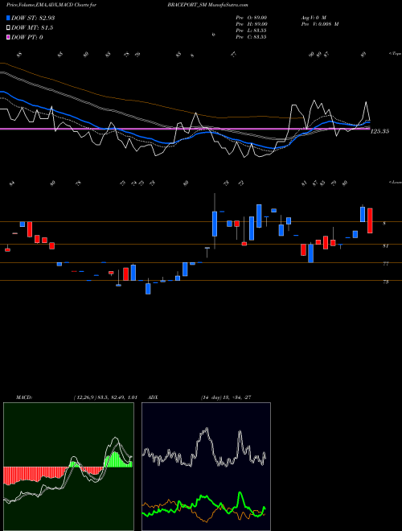Click the 'Pre H: 89.00' value
402x531 pixels.
click(252, 24)
